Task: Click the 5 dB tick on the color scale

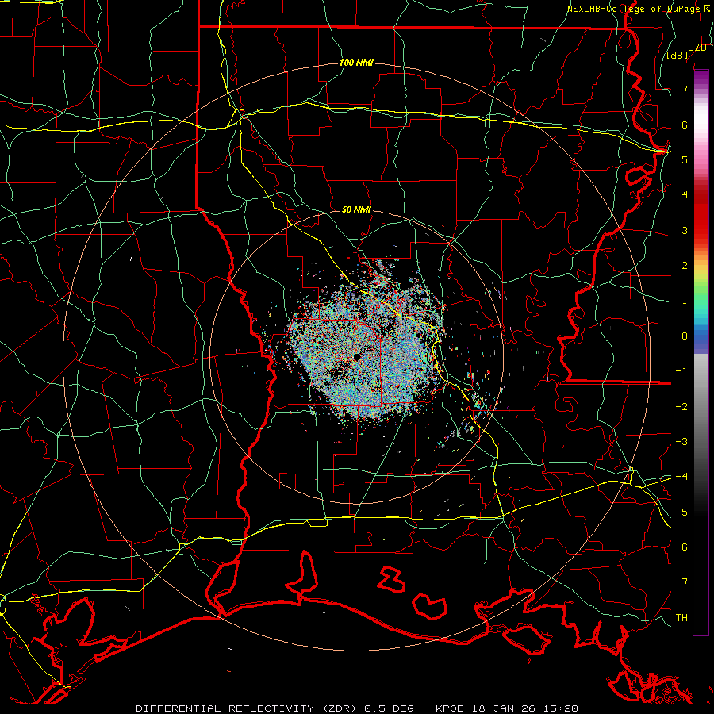Action: pyautogui.click(x=685, y=159)
